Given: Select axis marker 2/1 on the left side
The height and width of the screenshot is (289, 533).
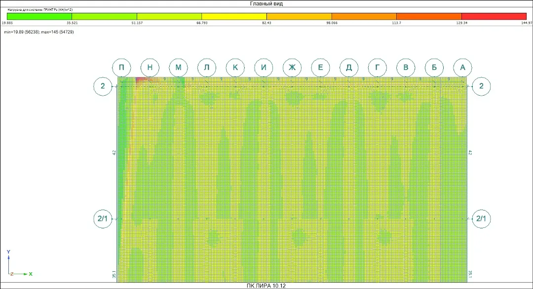Looking at the screenshot, I should click(x=103, y=218).
